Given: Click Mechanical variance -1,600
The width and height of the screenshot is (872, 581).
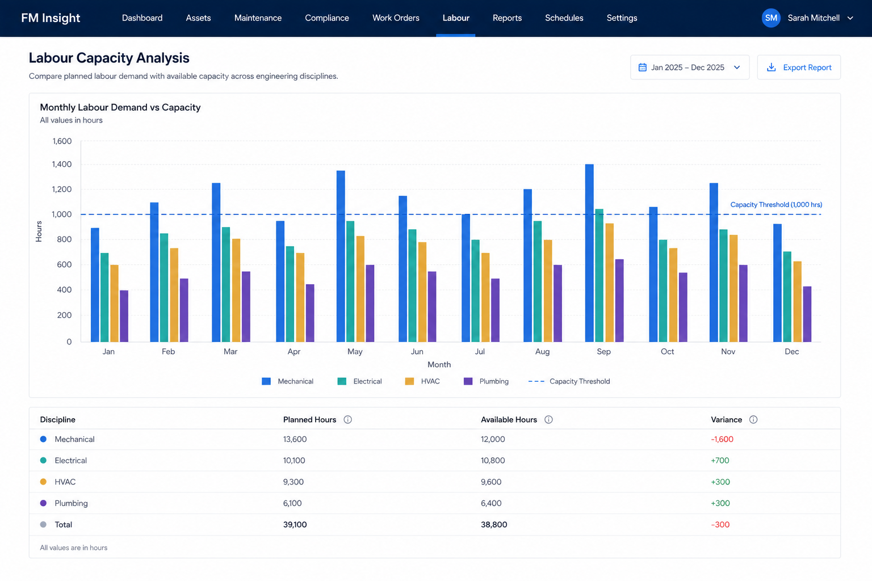Looking at the screenshot, I should 722,439.
